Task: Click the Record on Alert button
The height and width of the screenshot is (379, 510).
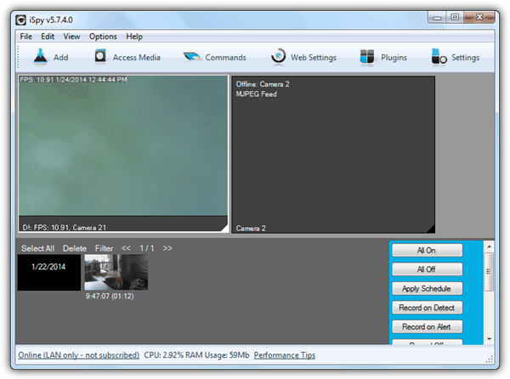Action: pos(427,326)
